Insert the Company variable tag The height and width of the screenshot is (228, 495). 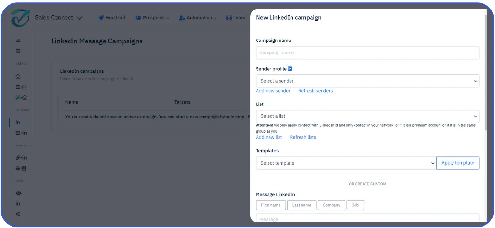pyautogui.click(x=332, y=205)
